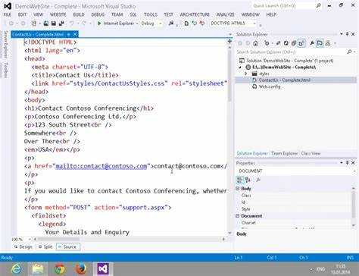
Task: Click the last icon in Solution Explorer toolbar
Action: [328, 43]
